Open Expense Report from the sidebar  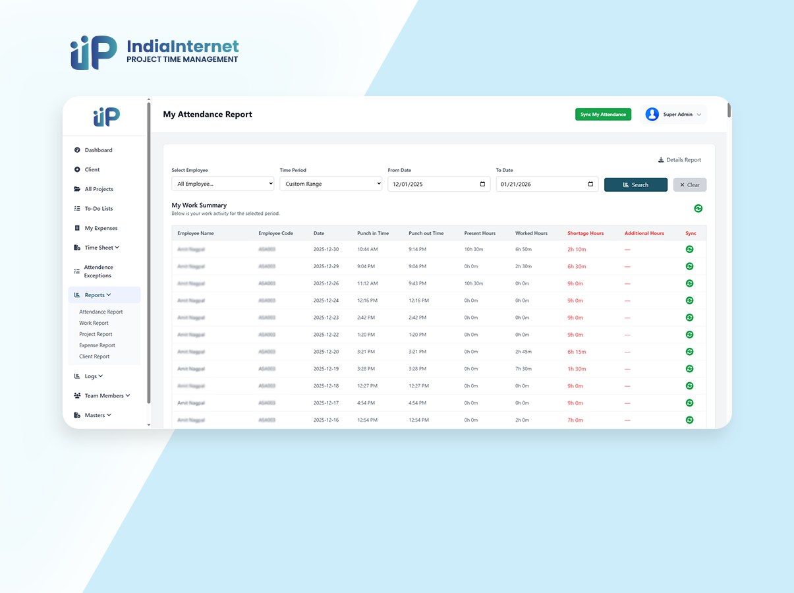point(97,345)
